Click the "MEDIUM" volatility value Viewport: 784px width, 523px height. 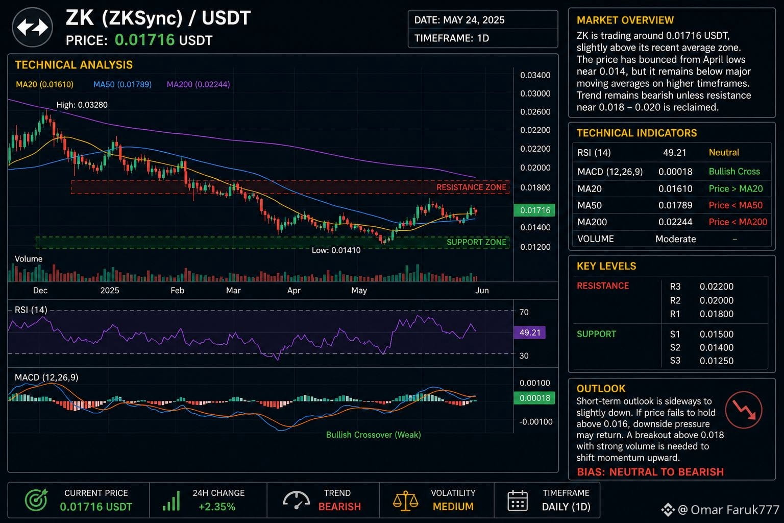click(x=453, y=507)
